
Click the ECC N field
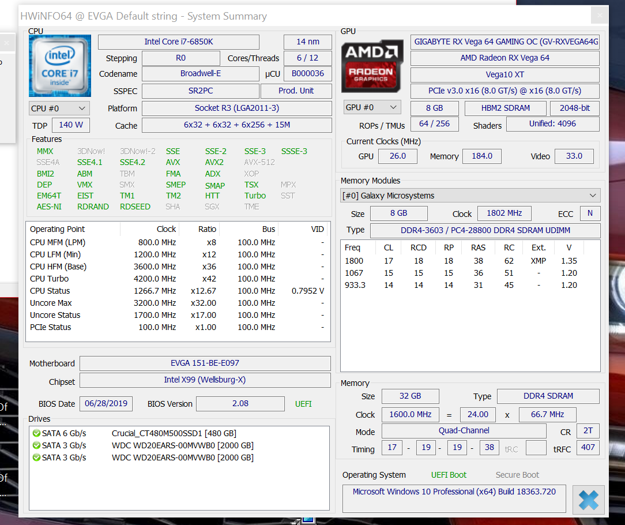click(590, 213)
